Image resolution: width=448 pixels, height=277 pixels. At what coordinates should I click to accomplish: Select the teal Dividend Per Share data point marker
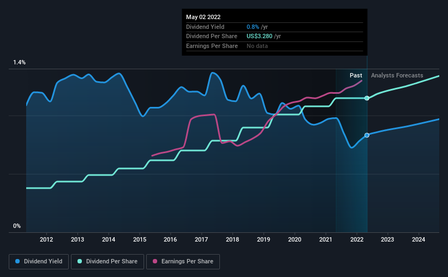pyautogui.click(x=367, y=98)
